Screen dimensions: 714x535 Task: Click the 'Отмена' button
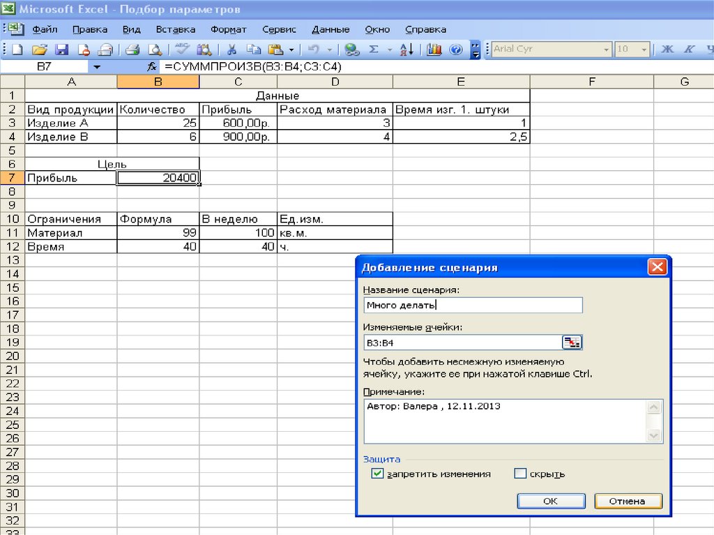click(628, 501)
